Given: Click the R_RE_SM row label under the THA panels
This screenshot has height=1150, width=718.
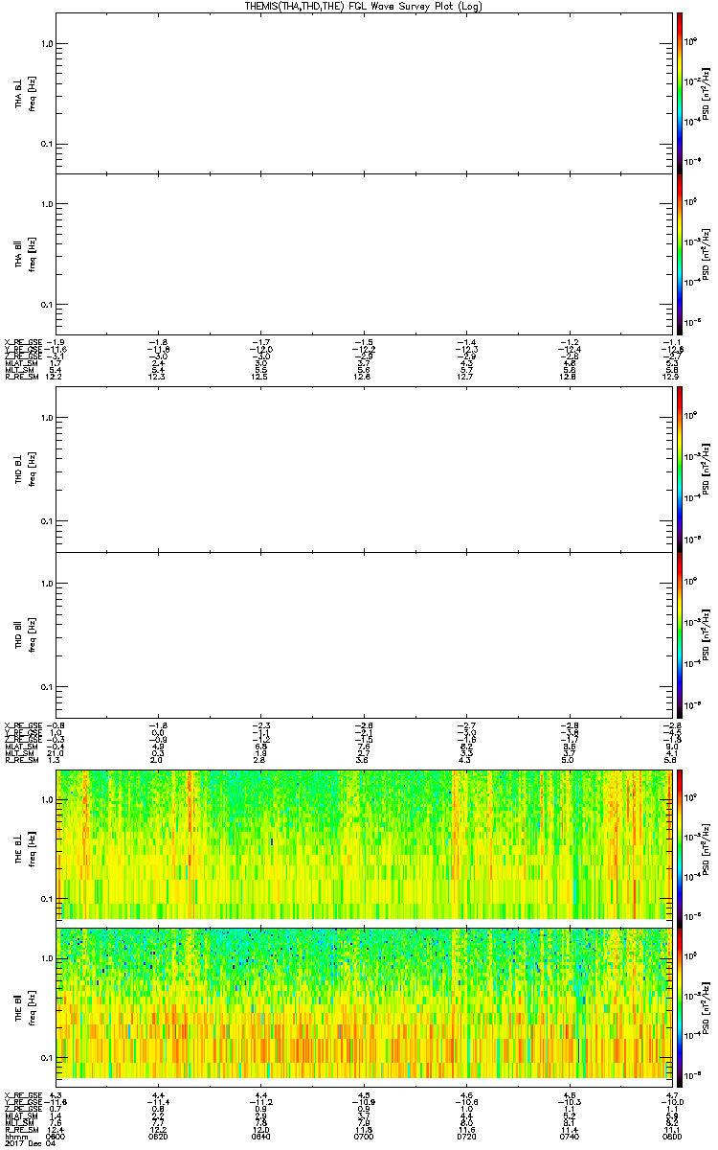Looking at the screenshot, I should (22, 379).
